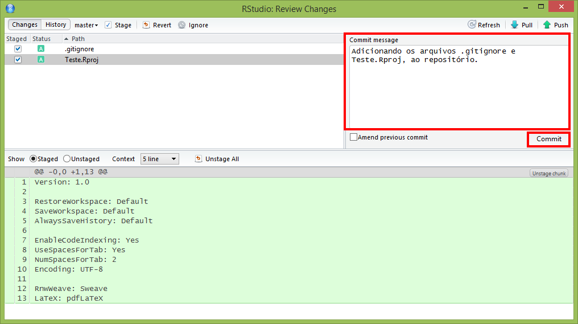This screenshot has height=324, width=578.
Task: Click the Ignore icon button
Action: 181,24
